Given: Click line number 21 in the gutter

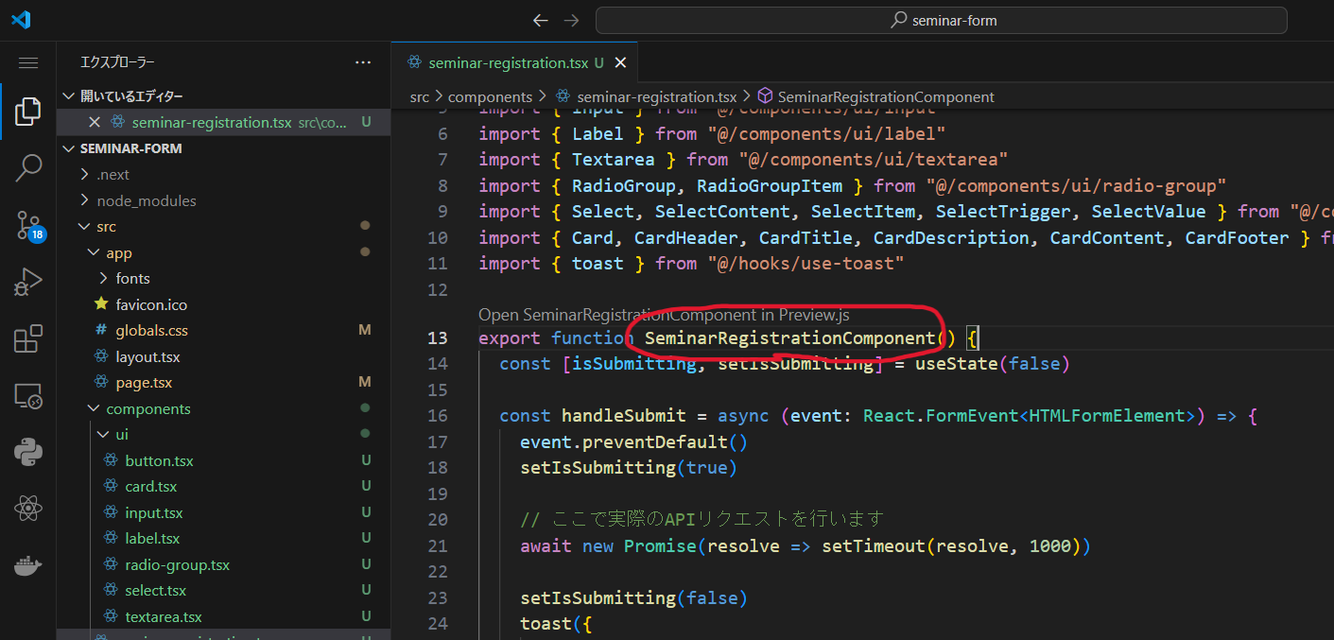Looking at the screenshot, I should [x=437, y=545].
